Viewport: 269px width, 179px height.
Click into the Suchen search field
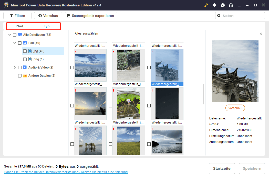pyautogui.click(x=240, y=16)
